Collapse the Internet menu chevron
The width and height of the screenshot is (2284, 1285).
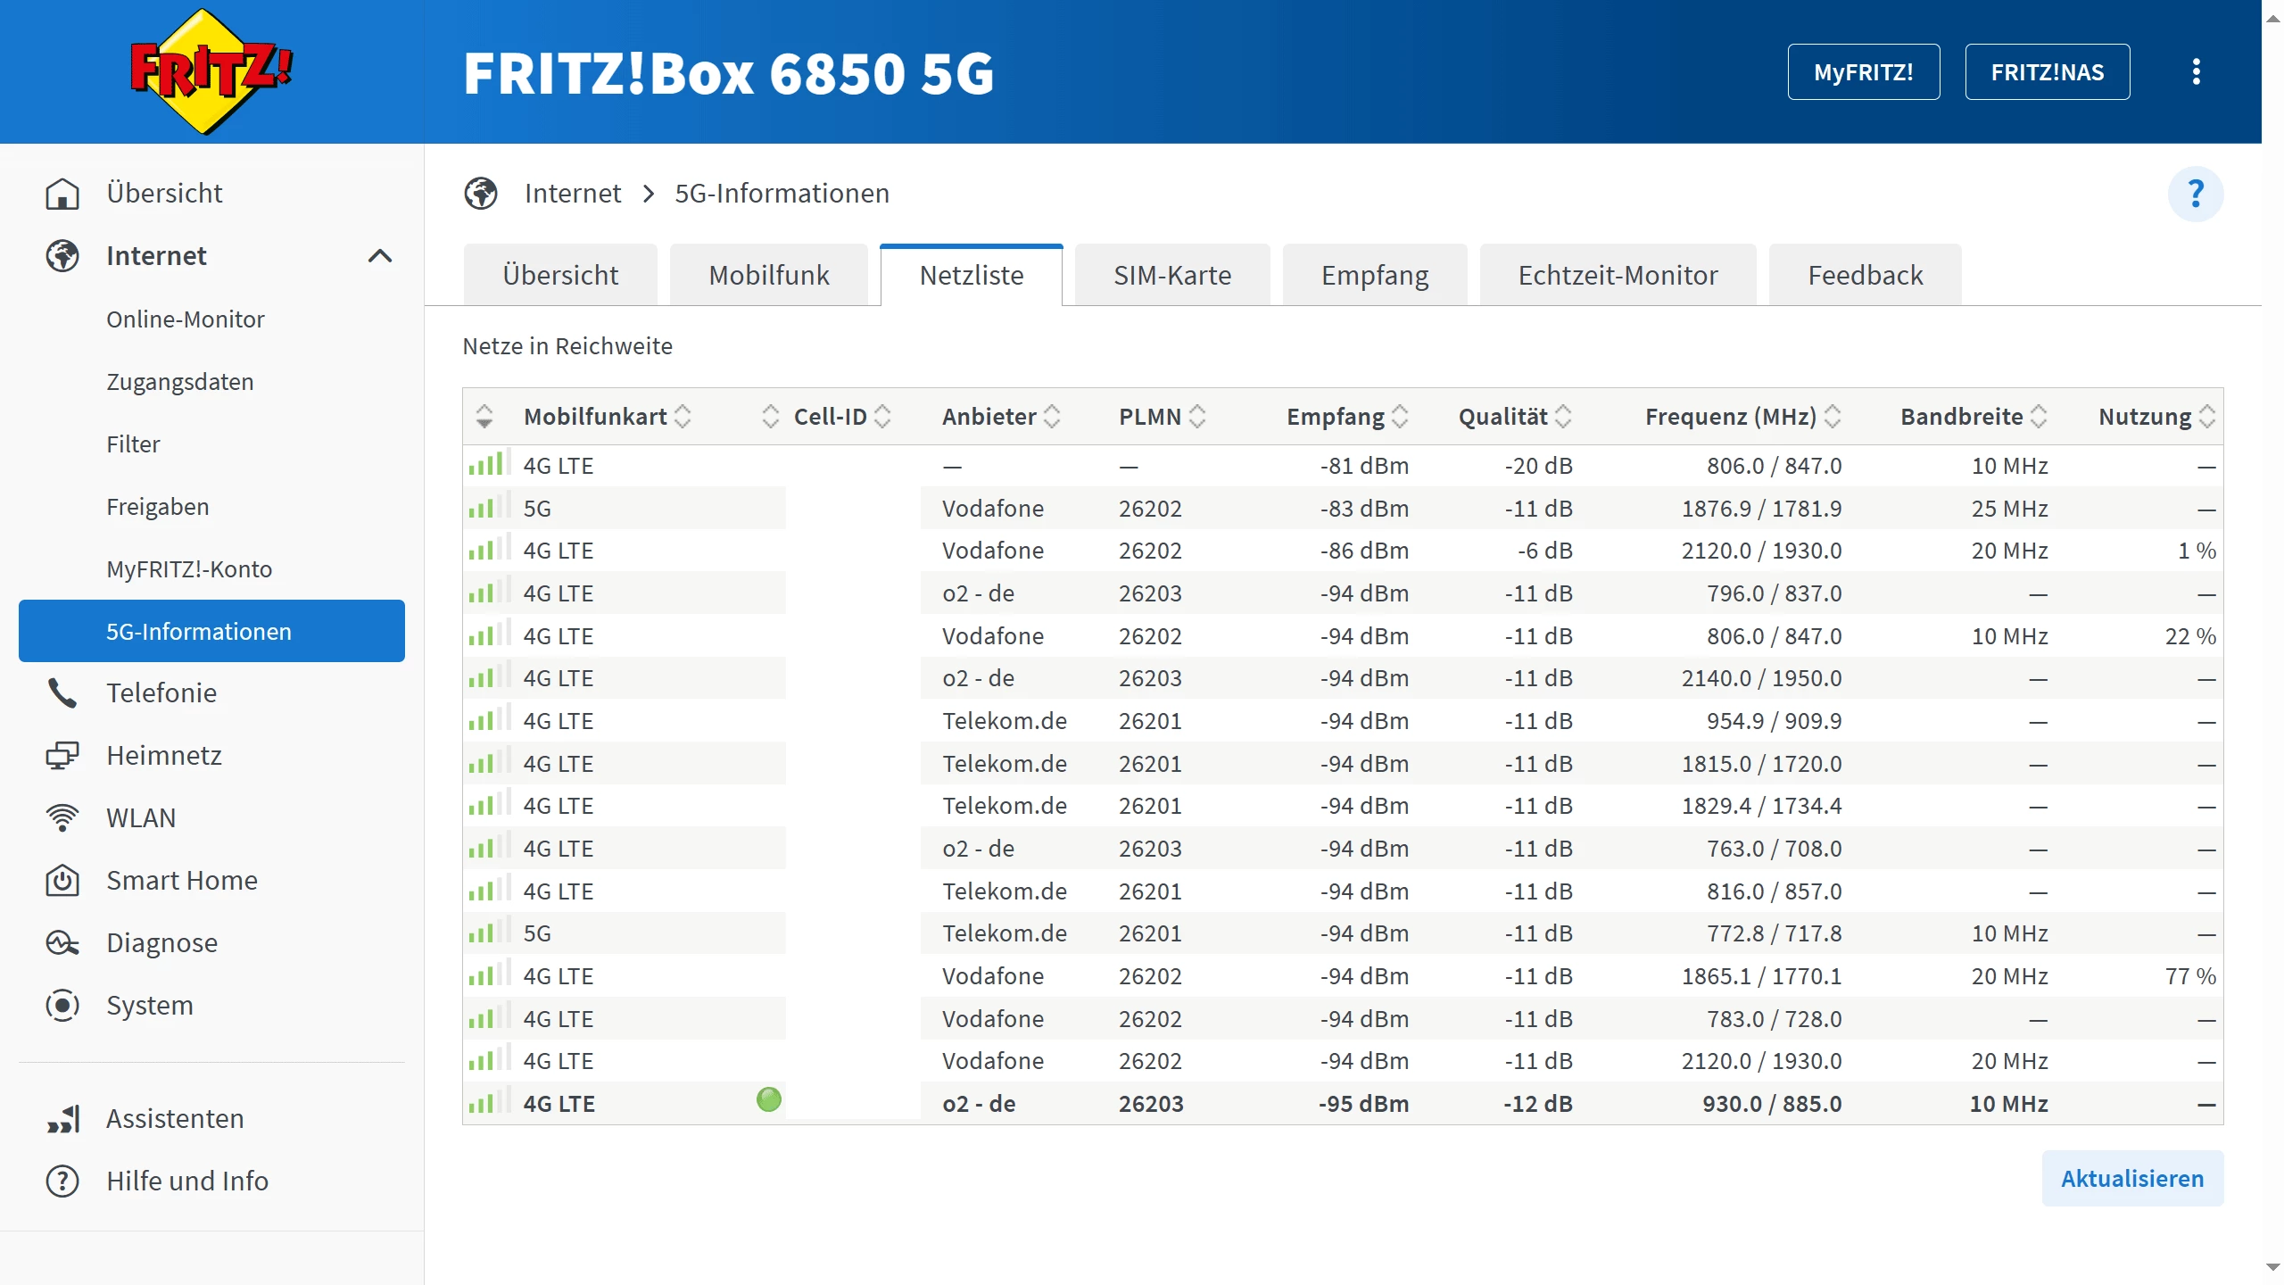pos(380,256)
